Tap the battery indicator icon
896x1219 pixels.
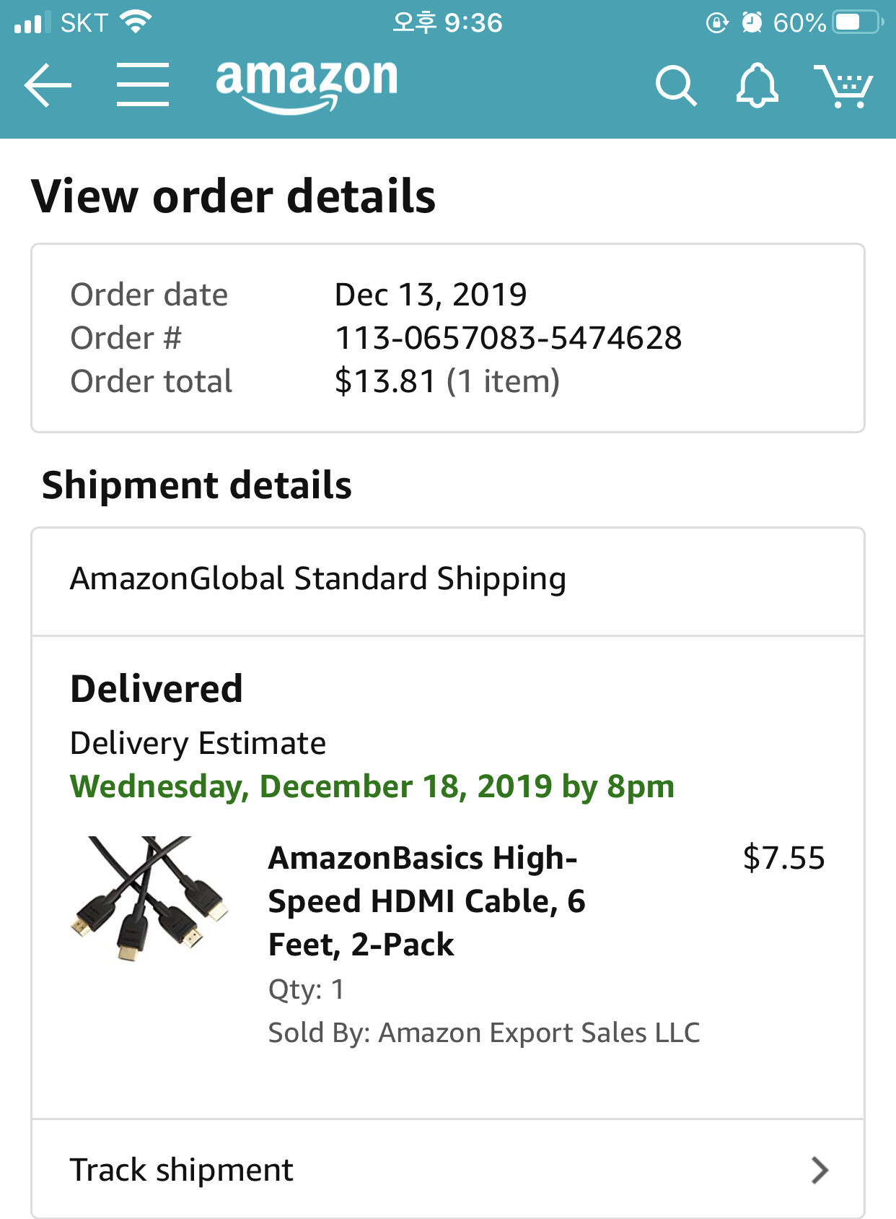(x=856, y=22)
